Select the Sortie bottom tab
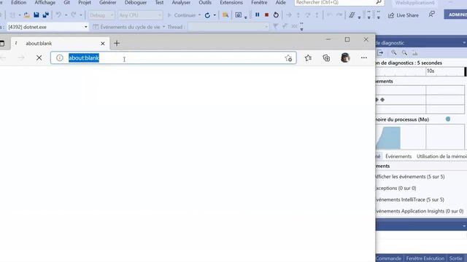Image resolution: width=467 pixels, height=262 pixels. (455, 258)
